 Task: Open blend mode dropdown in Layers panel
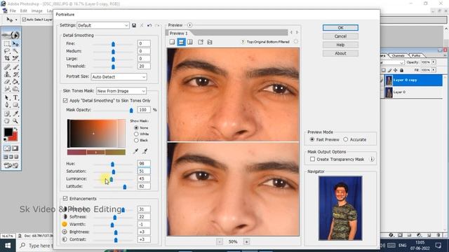[392, 62]
